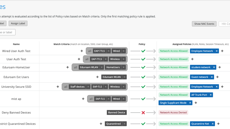
Task: Add assigned policy to User Auth Test rule
Action: coord(192,59)
